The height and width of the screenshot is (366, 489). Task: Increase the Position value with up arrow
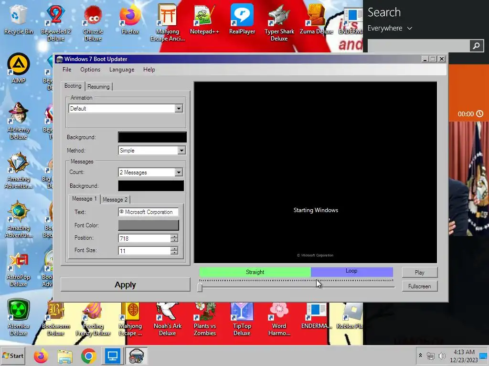[x=174, y=236]
